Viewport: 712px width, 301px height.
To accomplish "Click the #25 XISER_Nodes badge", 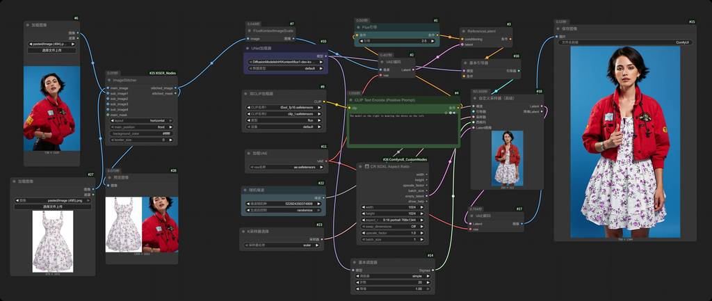I will (x=163, y=72).
